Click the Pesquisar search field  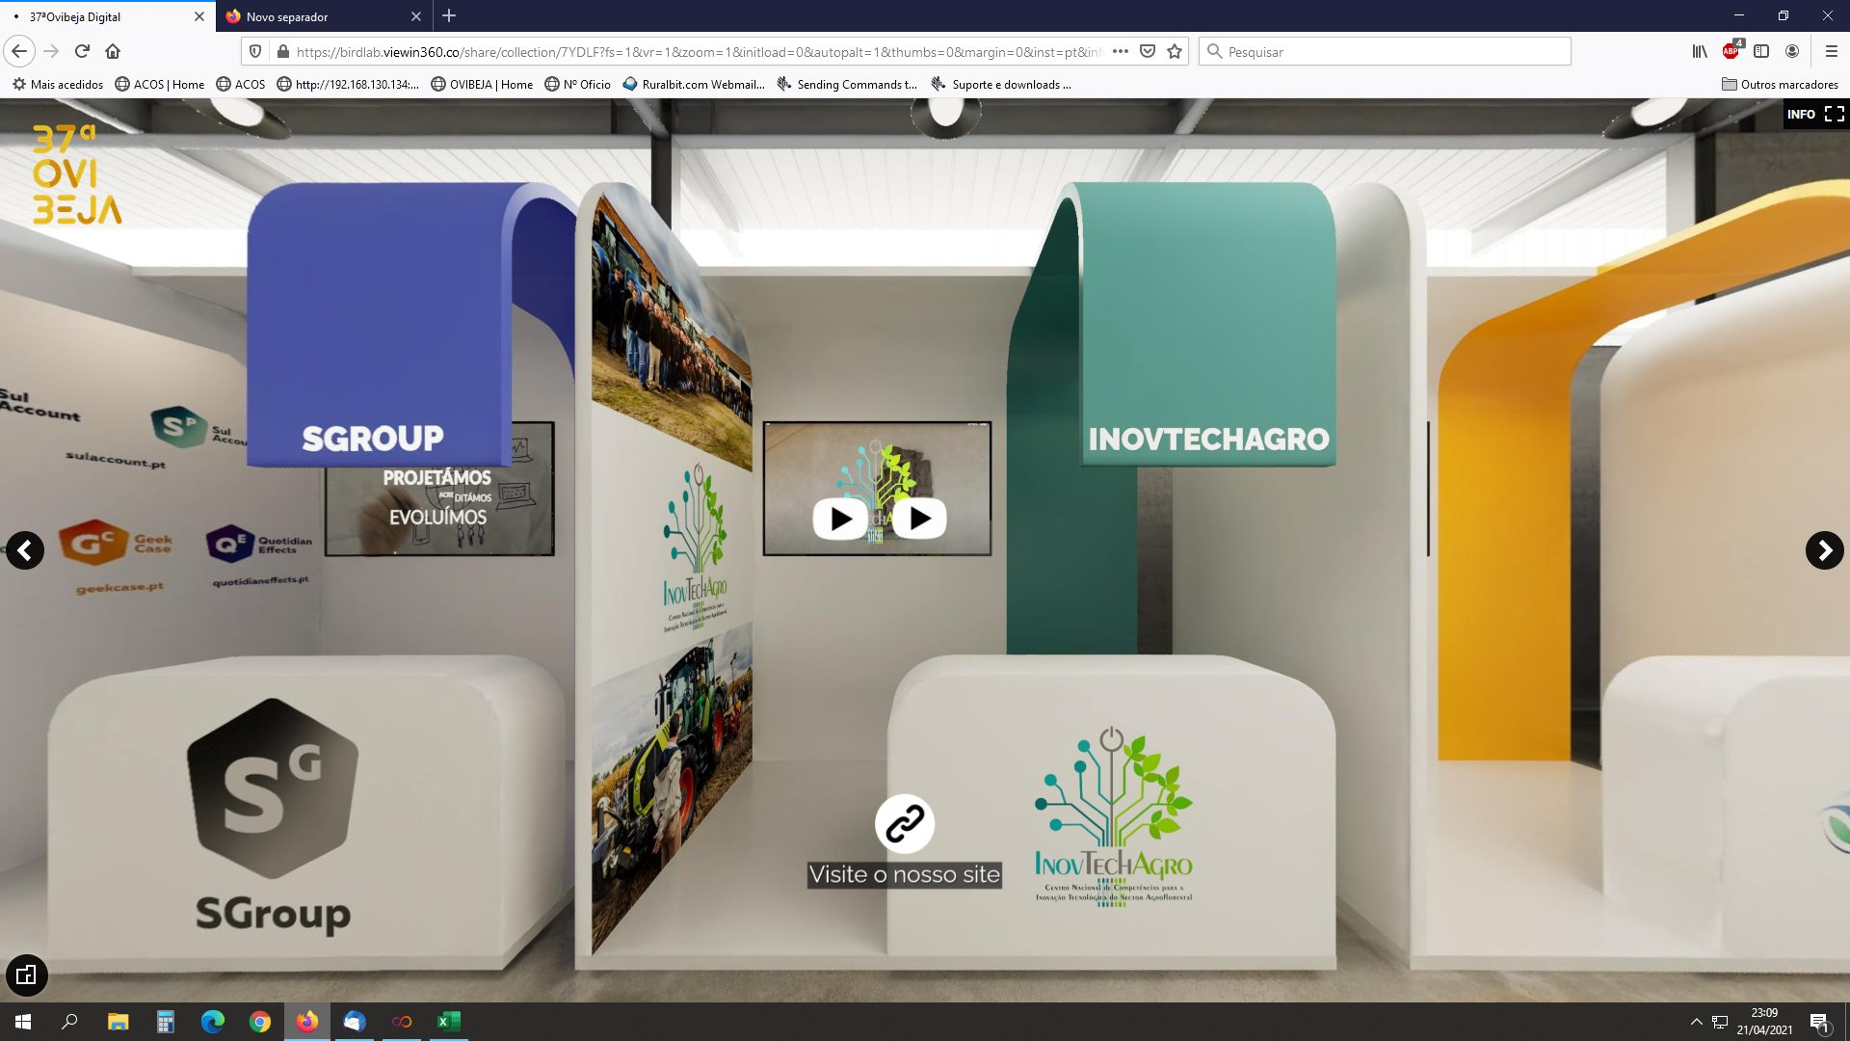[x=1385, y=52]
